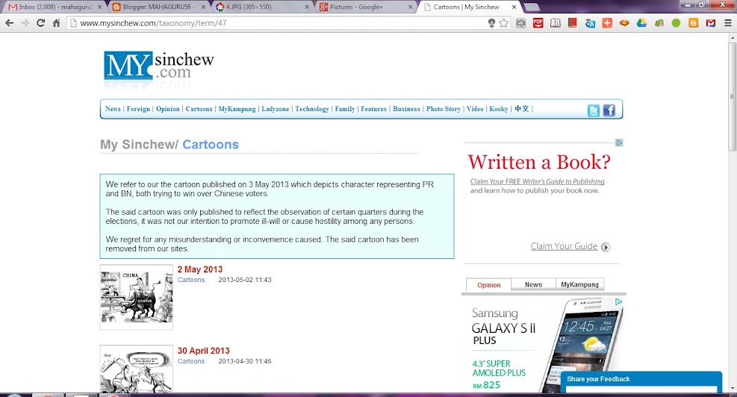Click the green circle extension icon
737x397 pixels.
coord(676,23)
